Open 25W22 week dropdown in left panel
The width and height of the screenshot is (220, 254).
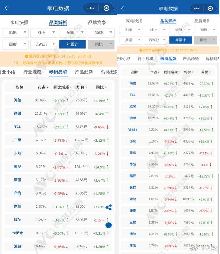[44, 45]
